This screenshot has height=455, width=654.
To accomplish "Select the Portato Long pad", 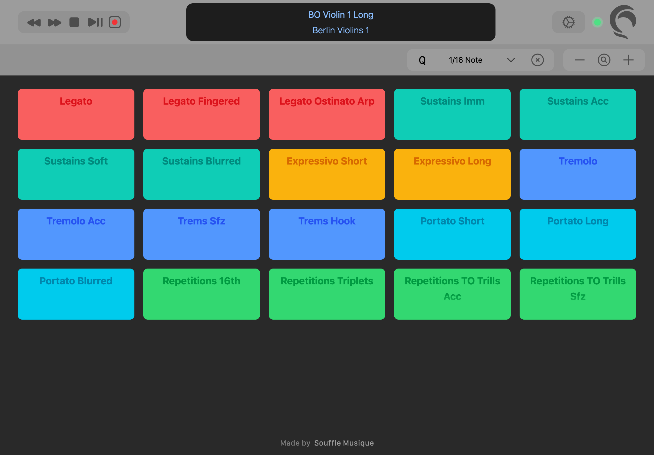I will click(578, 234).
